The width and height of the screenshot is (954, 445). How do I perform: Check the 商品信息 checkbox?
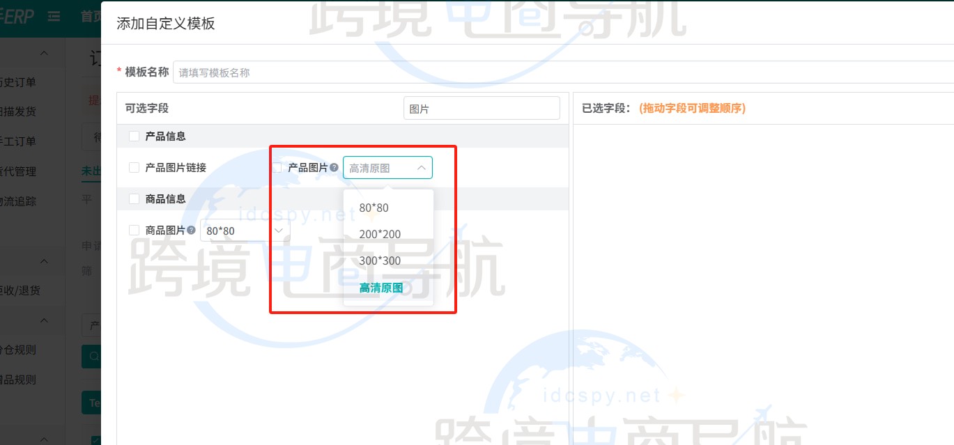(x=133, y=199)
